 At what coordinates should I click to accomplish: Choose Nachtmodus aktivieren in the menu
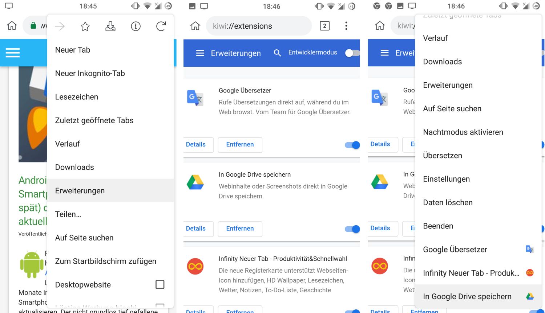point(463,132)
